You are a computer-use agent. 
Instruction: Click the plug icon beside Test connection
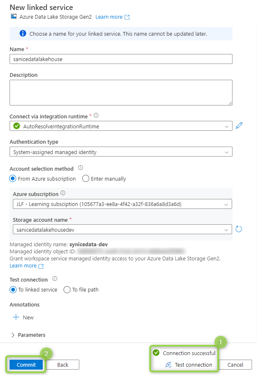[168, 365]
